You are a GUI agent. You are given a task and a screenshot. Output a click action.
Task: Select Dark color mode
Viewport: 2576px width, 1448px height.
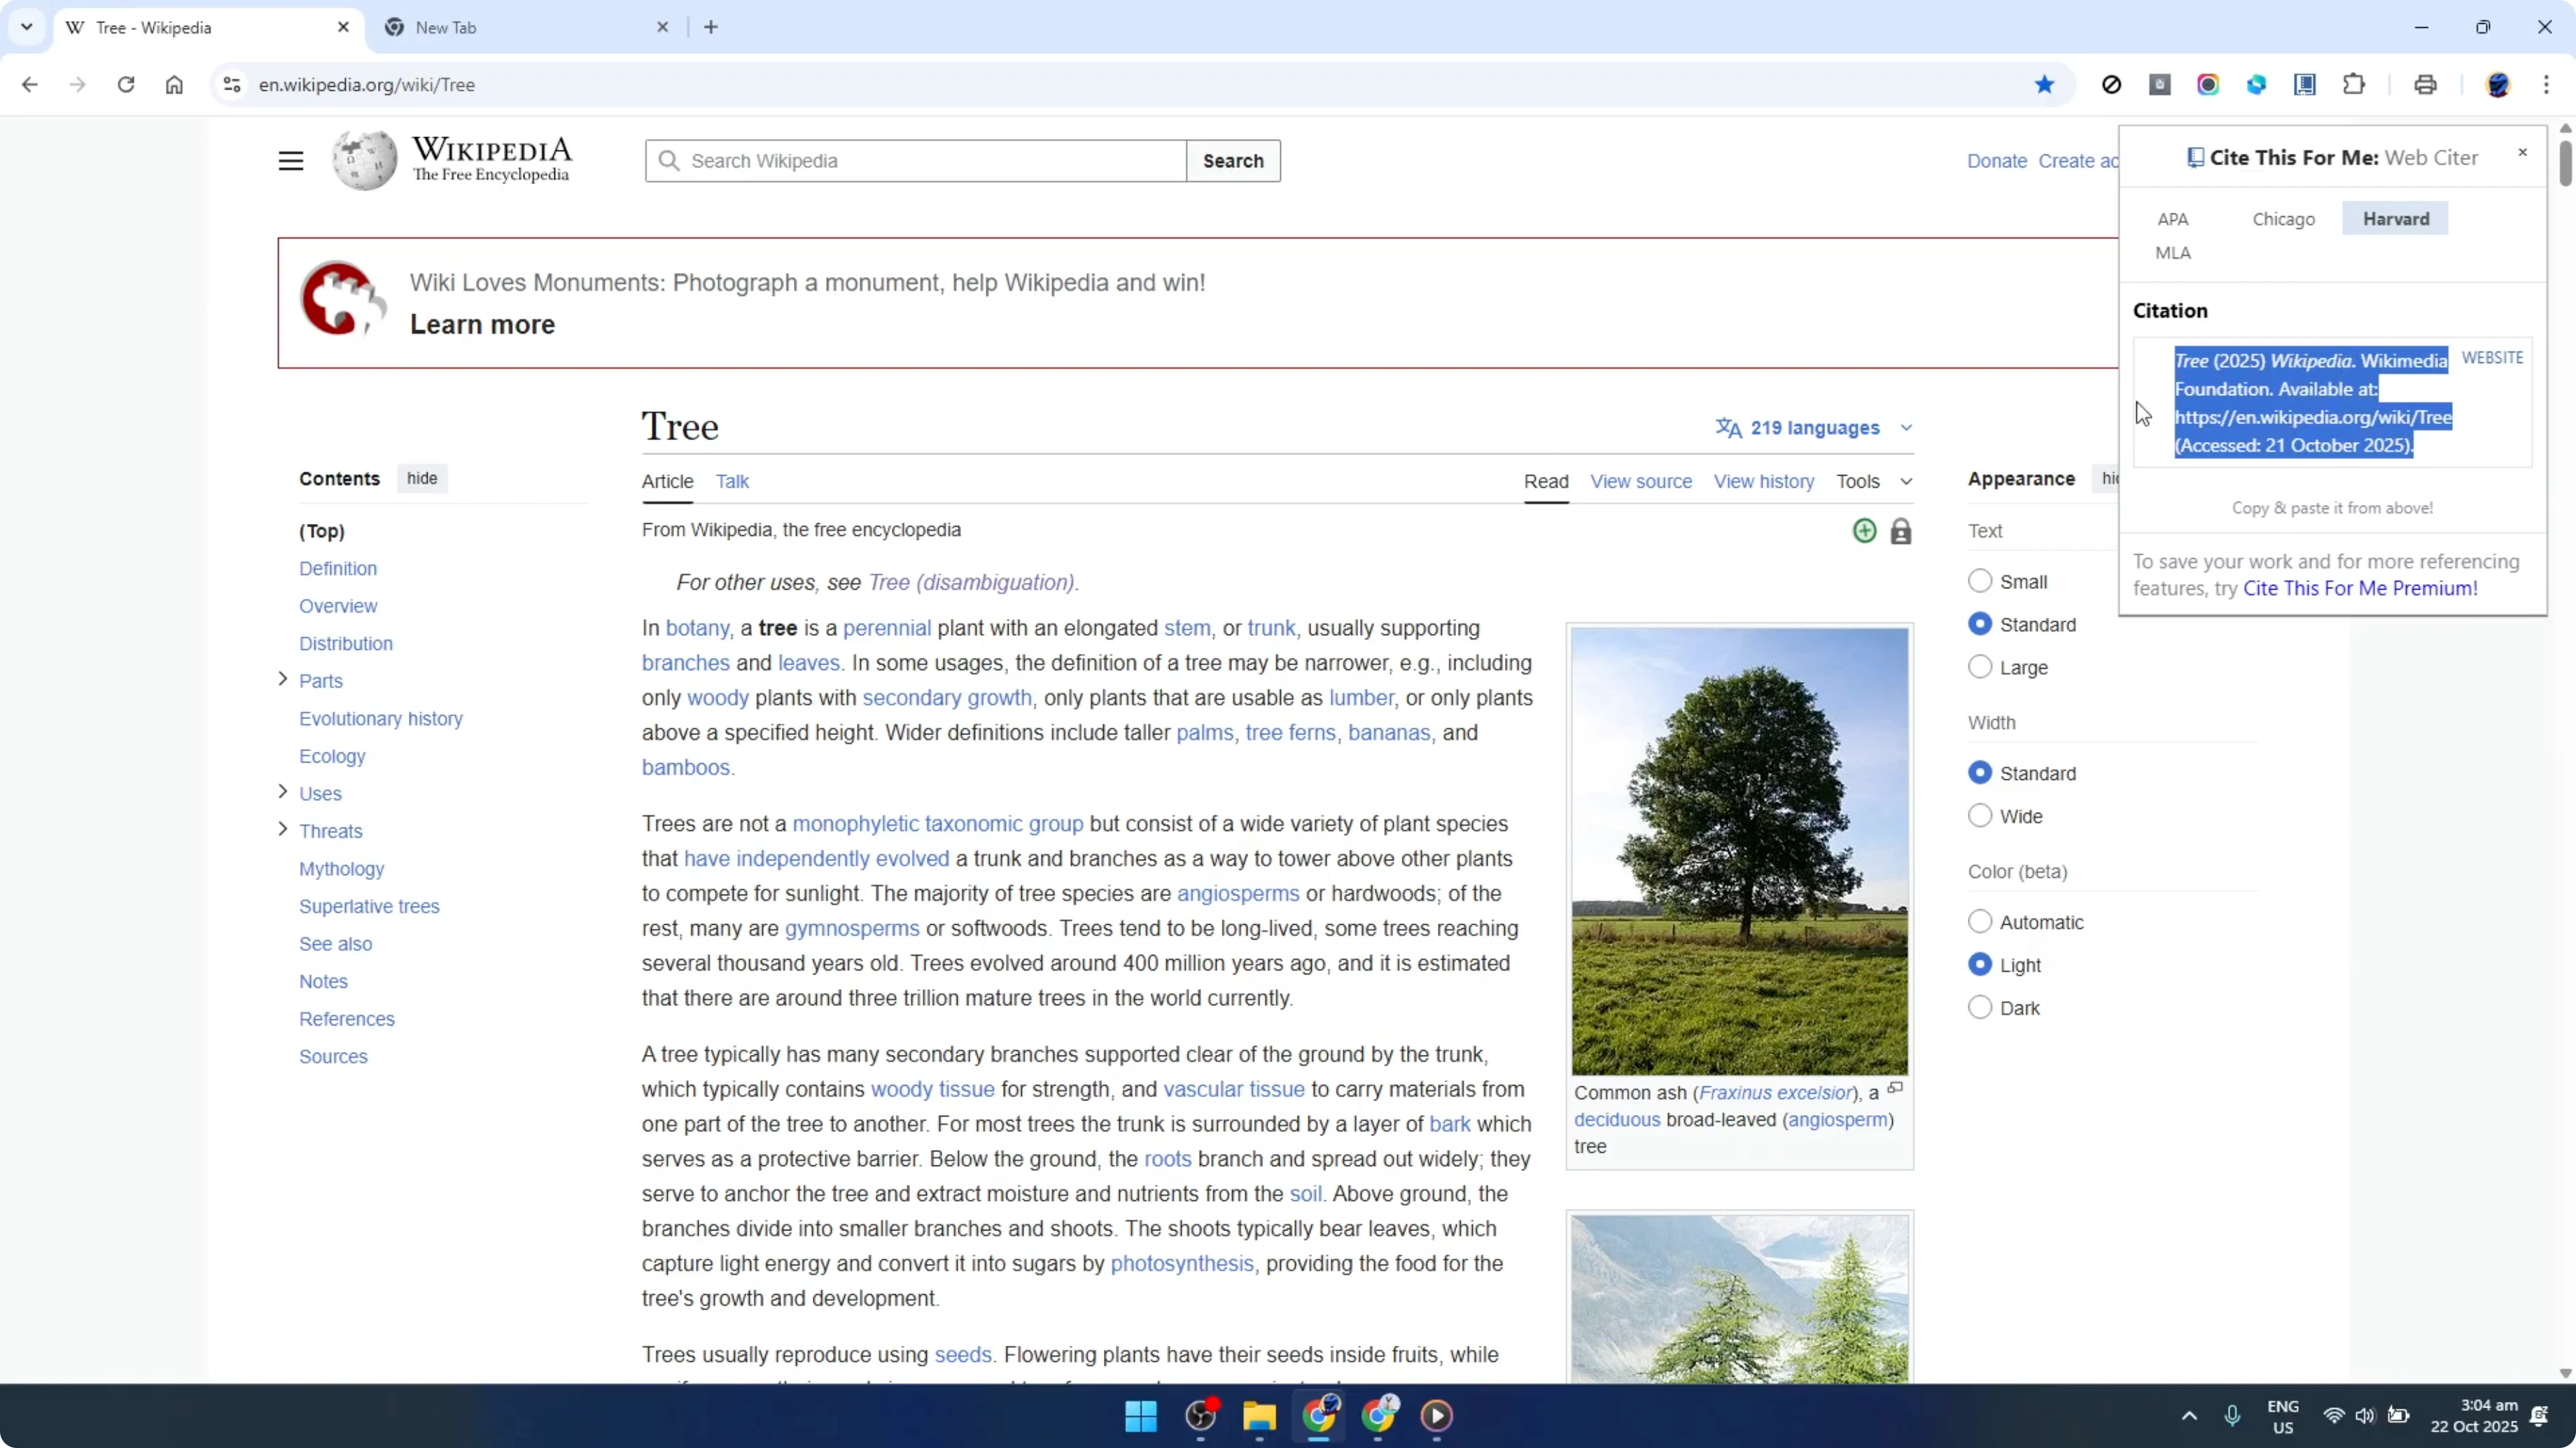(1979, 1008)
